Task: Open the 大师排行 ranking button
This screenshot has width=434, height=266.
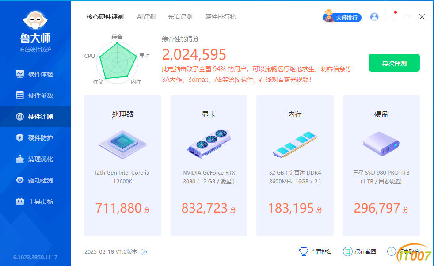Action: pyautogui.click(x=342, y=17)
